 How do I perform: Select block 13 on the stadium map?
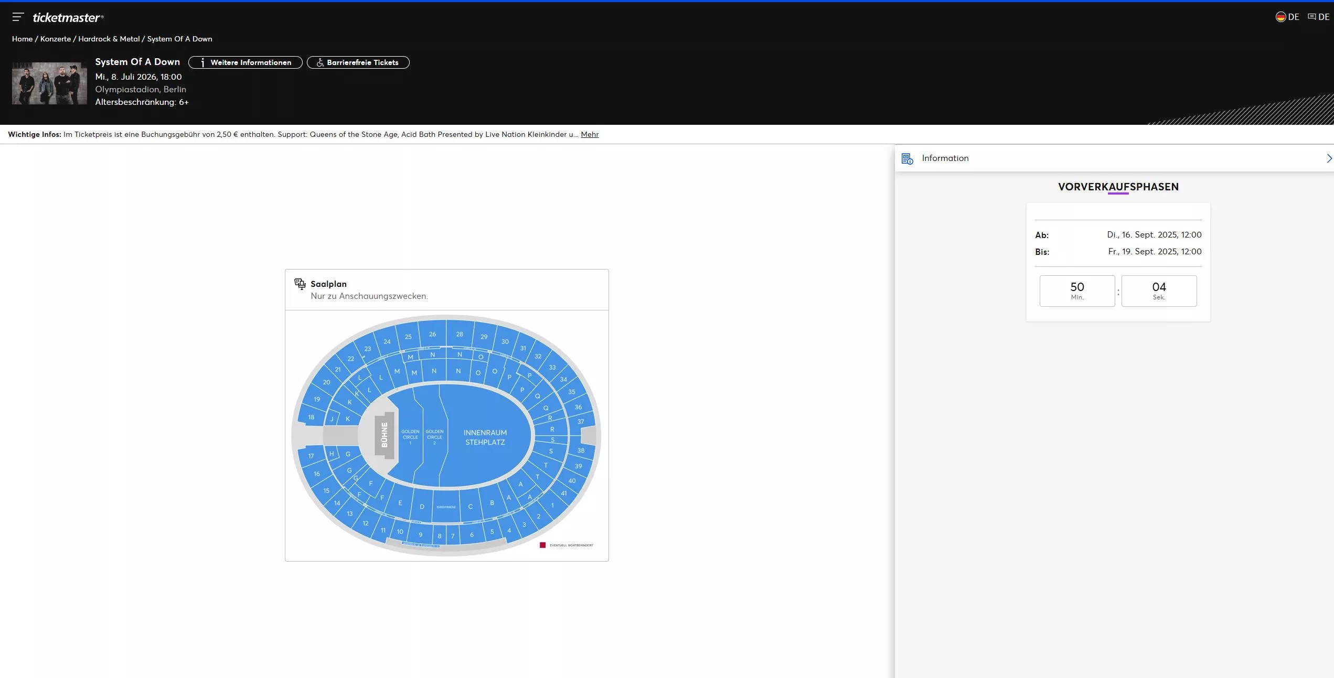[x=350, y=513]
